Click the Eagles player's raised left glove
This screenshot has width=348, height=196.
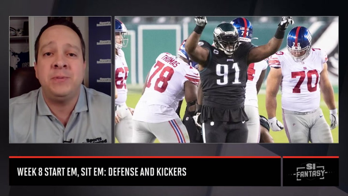pos(286,23)
